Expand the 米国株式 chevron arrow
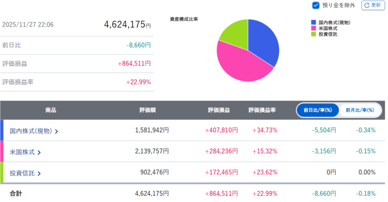This screenshot has height=202, width=388. tap(39, 152)
